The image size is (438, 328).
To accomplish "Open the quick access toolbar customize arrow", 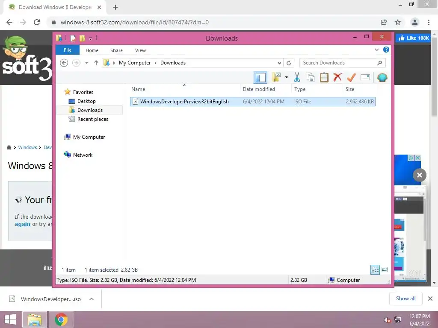I will coord(91,38).
